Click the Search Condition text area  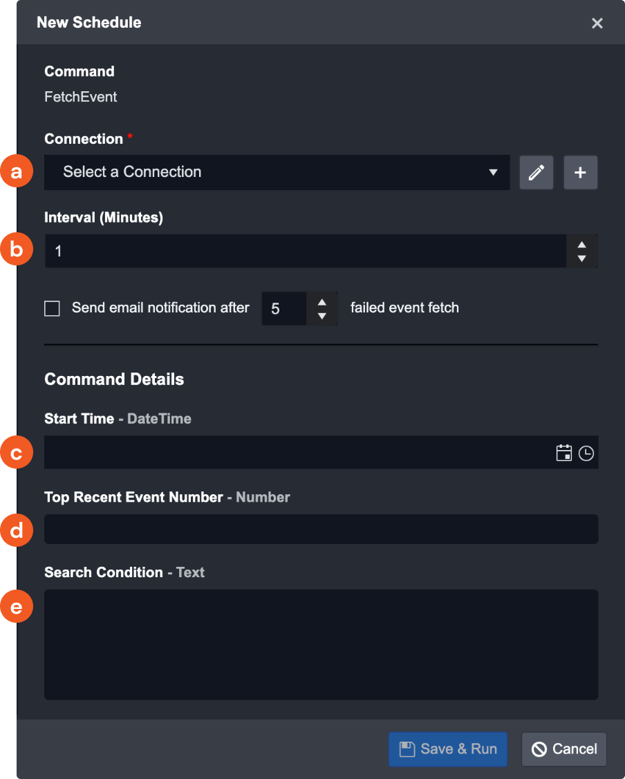[x=321, y=644]
